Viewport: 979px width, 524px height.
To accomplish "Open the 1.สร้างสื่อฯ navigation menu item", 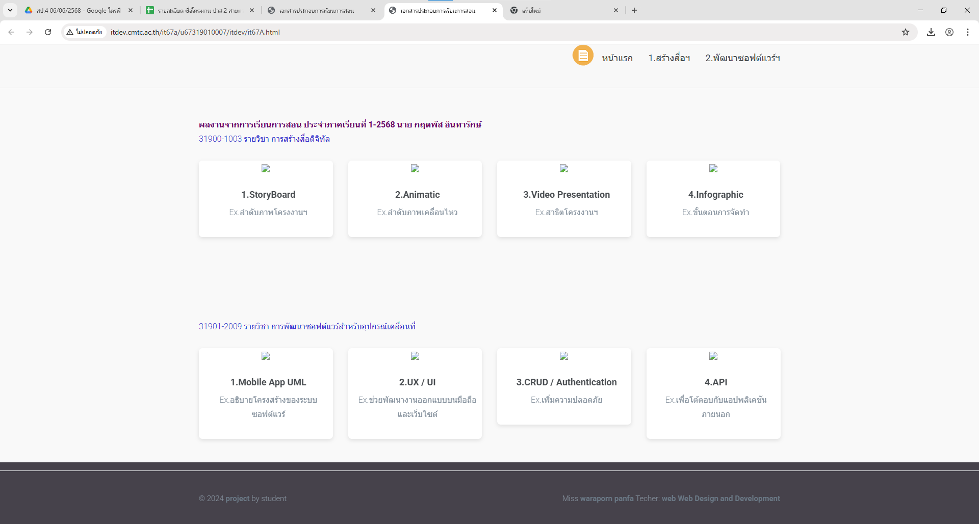I will click(668, 58).
